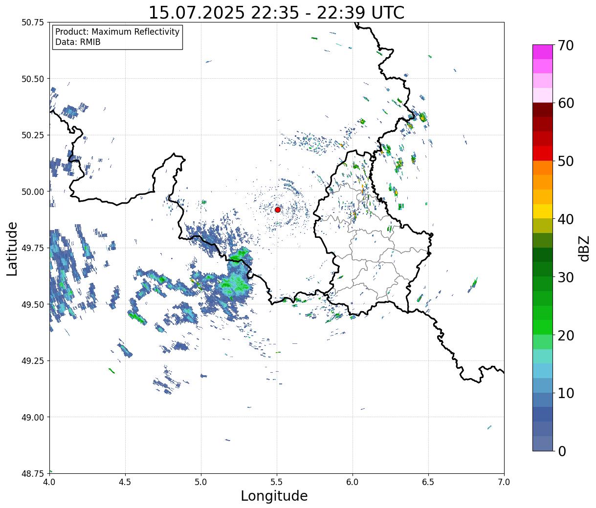596x508 pixels.
Task: Click the latitude tick label 49.00
Action: [33, 417]
